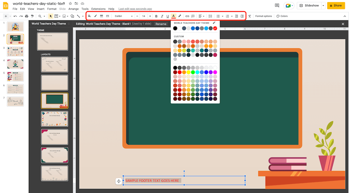Click the Border weight icon
Screen dimensions: 349x193
pyautogui.click(x=102, y=16)
